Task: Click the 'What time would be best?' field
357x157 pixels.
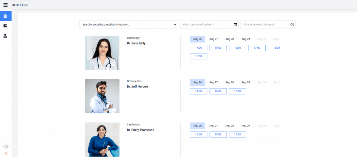Action: (268, 25)
